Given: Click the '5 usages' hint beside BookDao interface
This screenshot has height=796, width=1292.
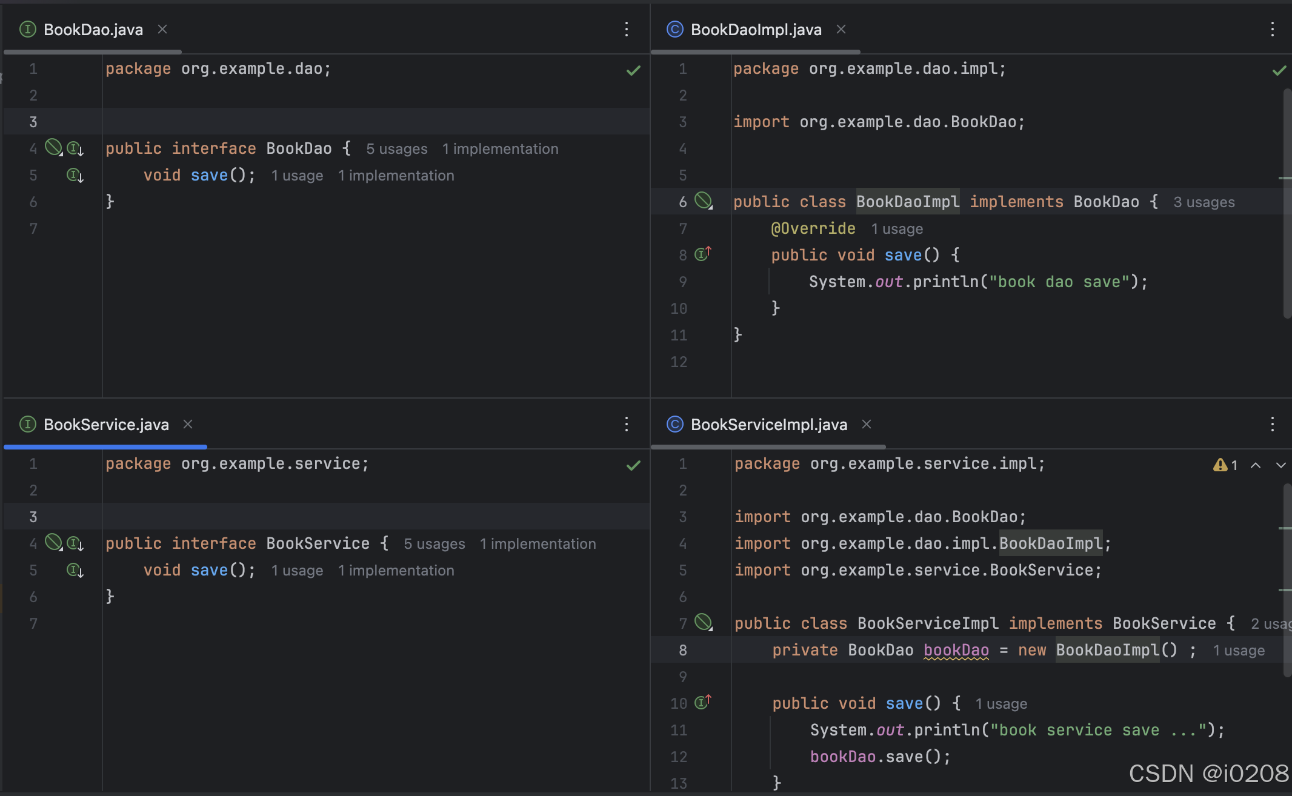Looking at the screenshot, I should (x=397, y=149).
